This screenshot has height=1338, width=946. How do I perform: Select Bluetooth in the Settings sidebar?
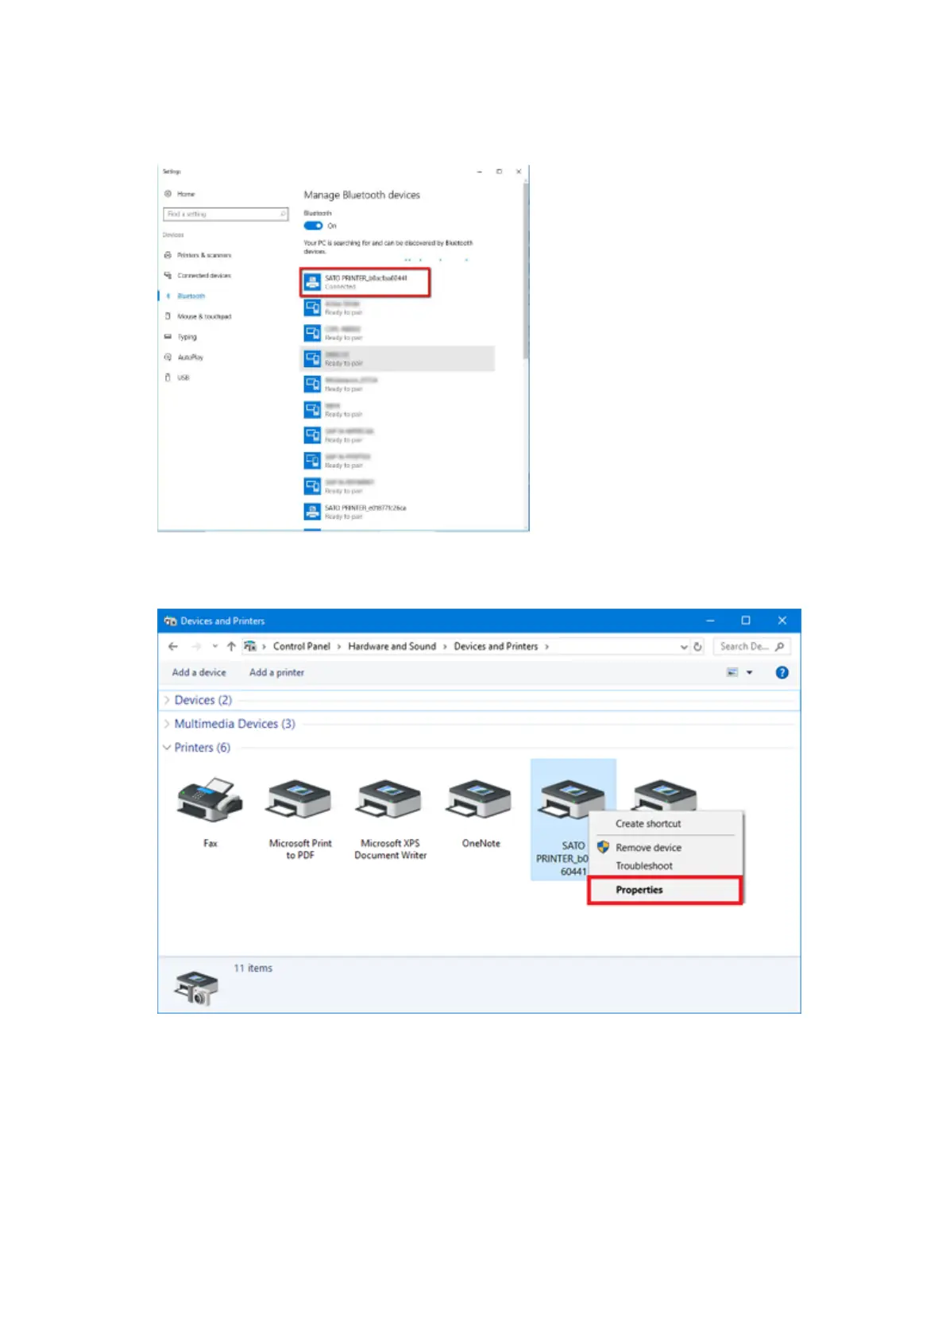185,296
